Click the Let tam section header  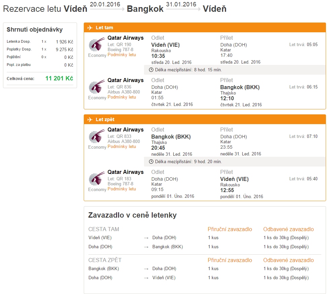coord(205,28)
